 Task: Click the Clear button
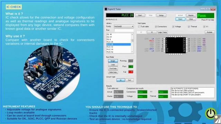pyautogui.click(x=191, y=19)
